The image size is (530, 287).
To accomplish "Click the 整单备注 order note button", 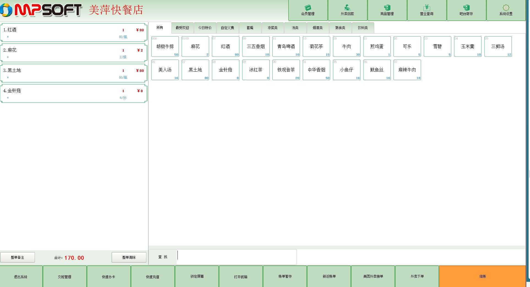I will click(x=18, y=257).
